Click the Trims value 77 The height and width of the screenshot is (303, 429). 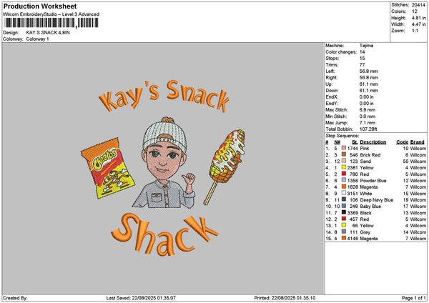coord(363,65)
